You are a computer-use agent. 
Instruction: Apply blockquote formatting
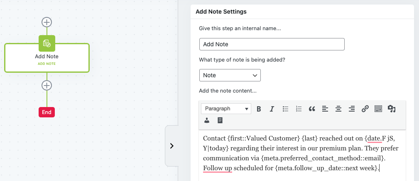[x=312, y=109]
